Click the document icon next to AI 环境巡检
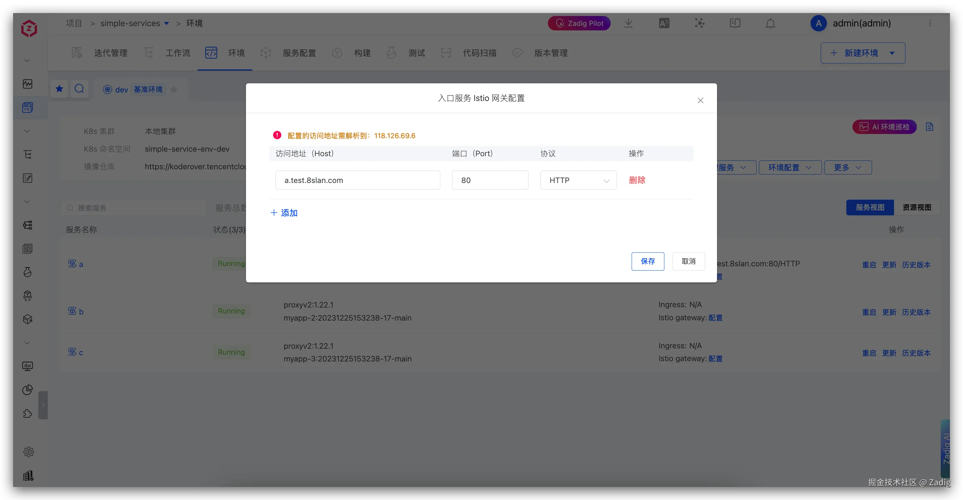The image size is (963, 500). (x=929, y=127)
